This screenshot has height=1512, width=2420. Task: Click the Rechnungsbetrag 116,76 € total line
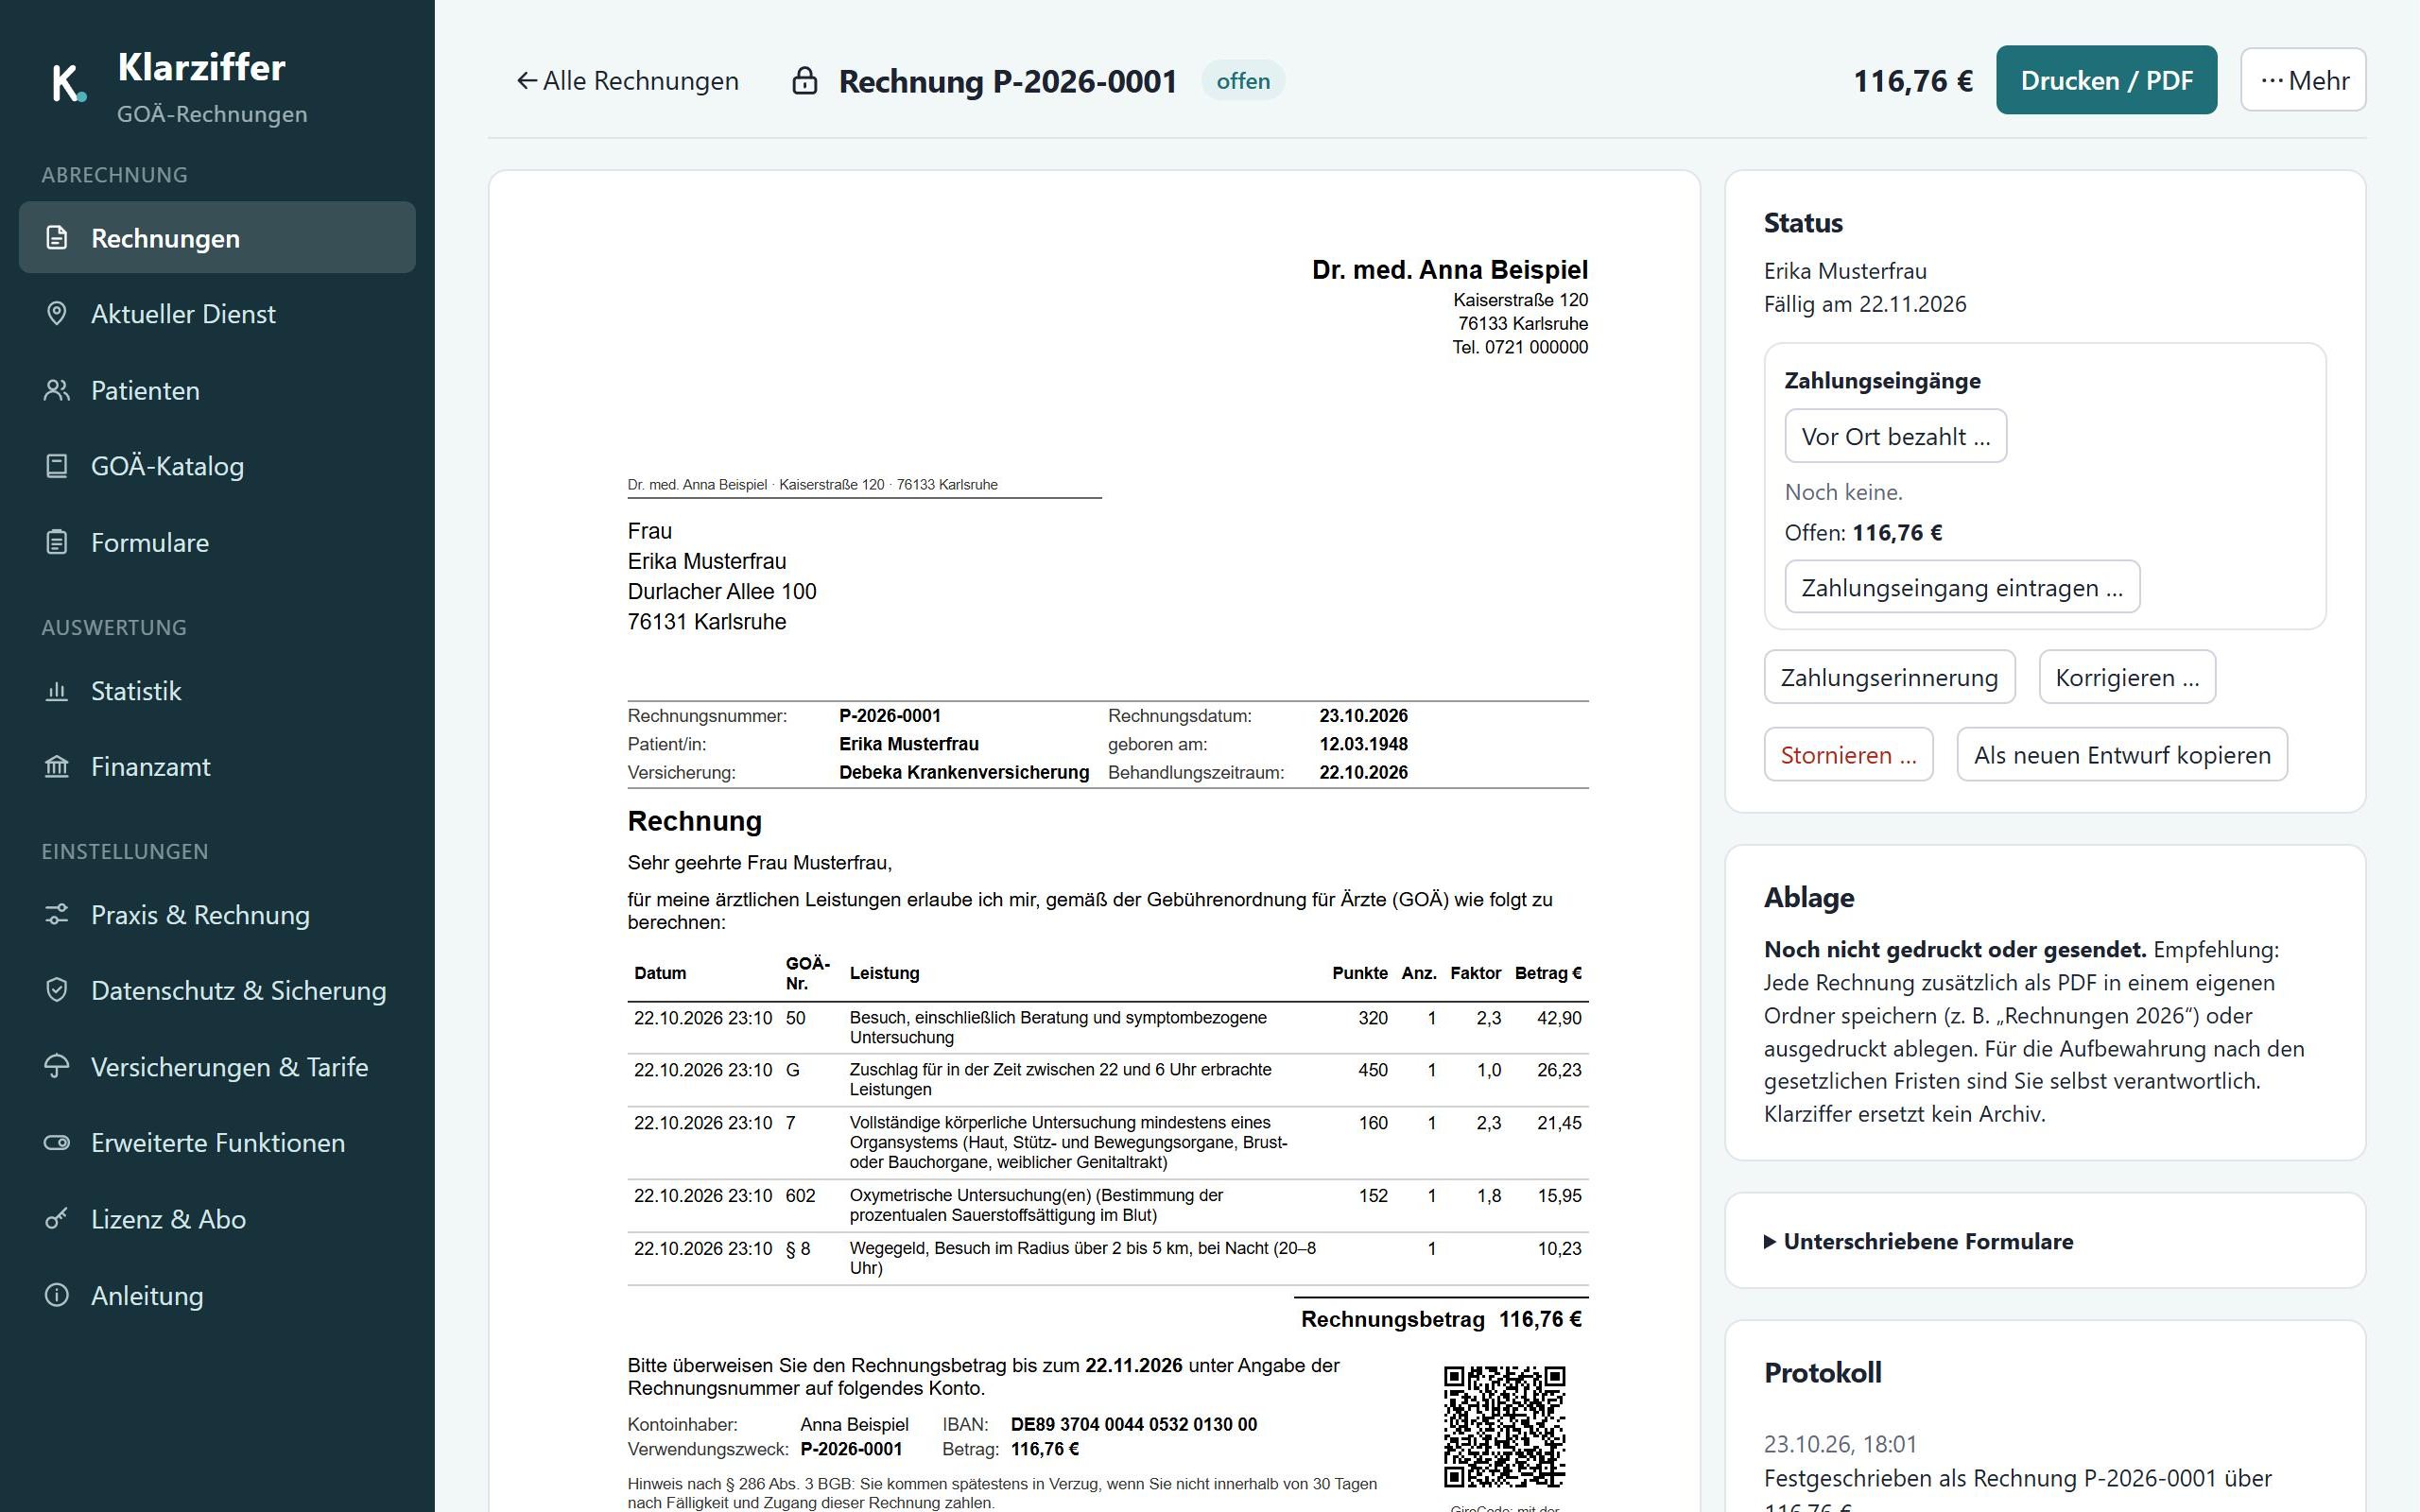1441,1319
